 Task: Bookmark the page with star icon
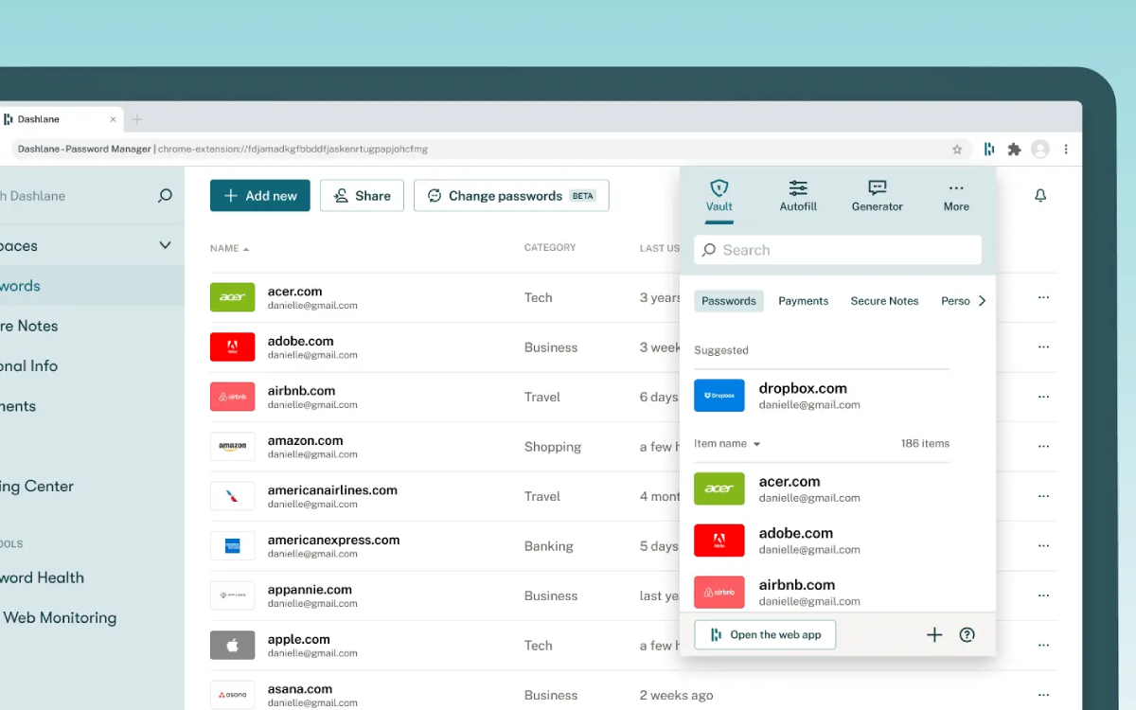[957, 150]
